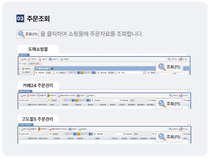Click small 조회(F5) magnifier in 카페24 주문관리 toolbar
Viewport: 210px width, 159px height.
pyautogui.click(x=171, y=96)
